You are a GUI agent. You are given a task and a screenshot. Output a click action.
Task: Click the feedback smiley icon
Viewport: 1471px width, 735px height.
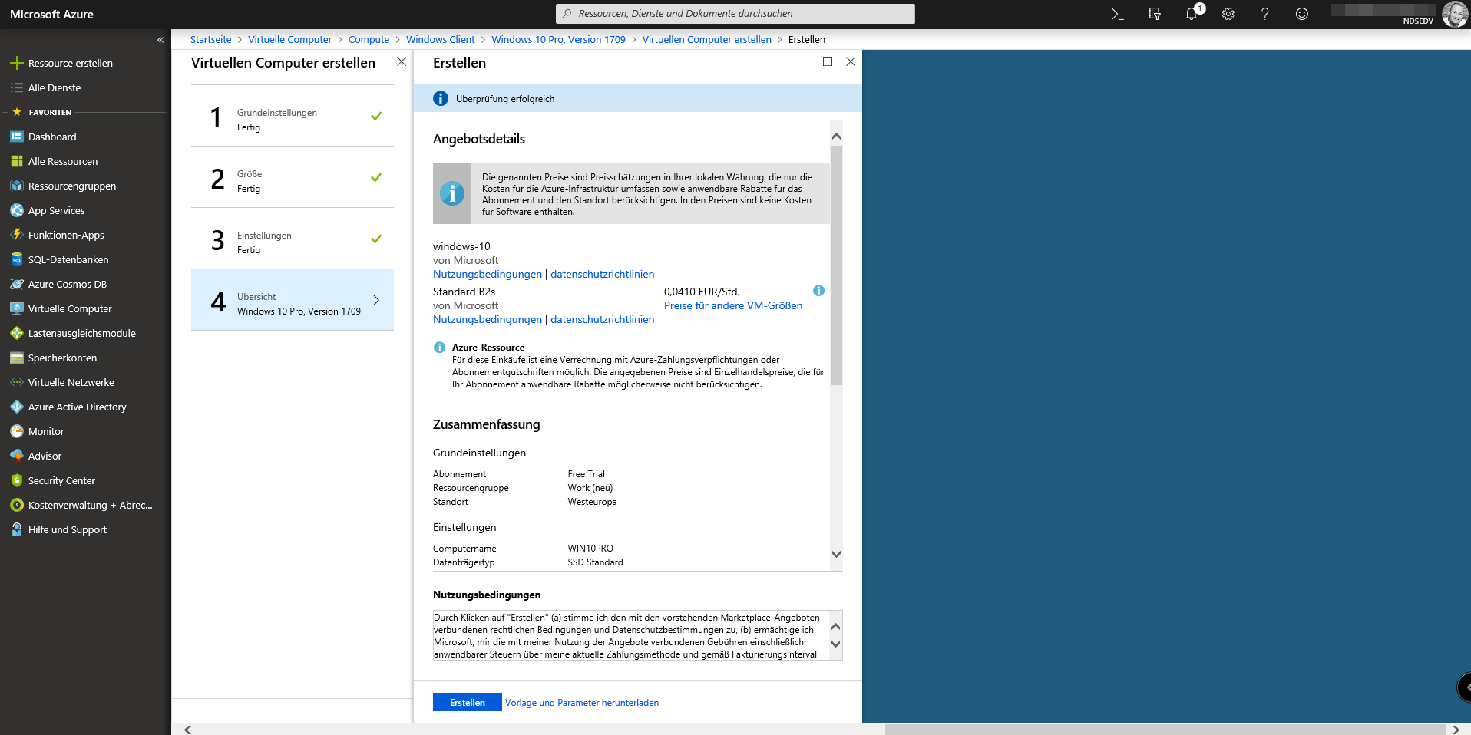tap(1301, 14)
